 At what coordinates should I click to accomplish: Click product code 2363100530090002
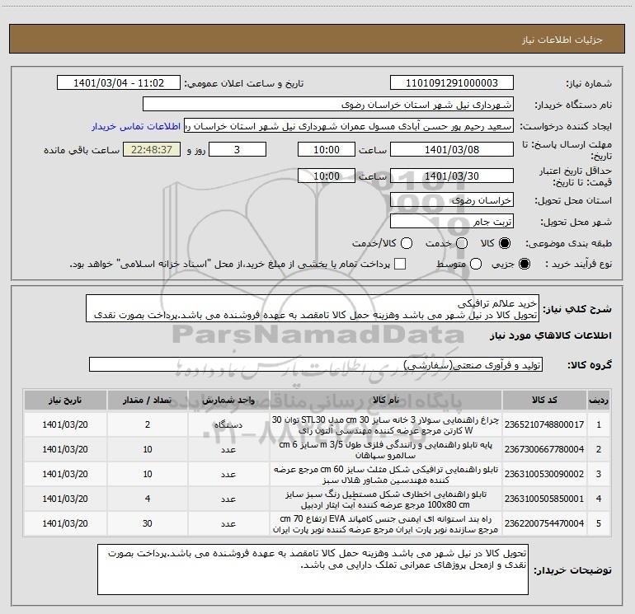[544, 474]
